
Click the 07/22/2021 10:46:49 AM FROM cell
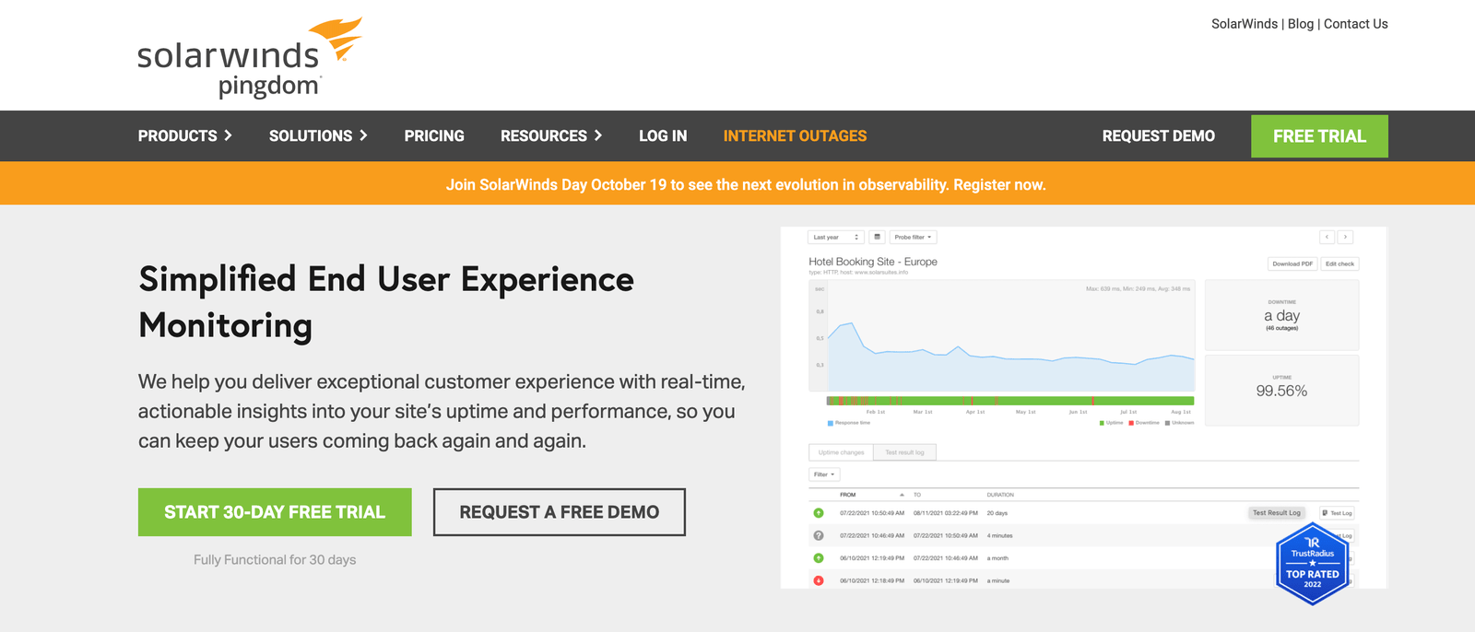pyautogui.click(x=872, y=535)
